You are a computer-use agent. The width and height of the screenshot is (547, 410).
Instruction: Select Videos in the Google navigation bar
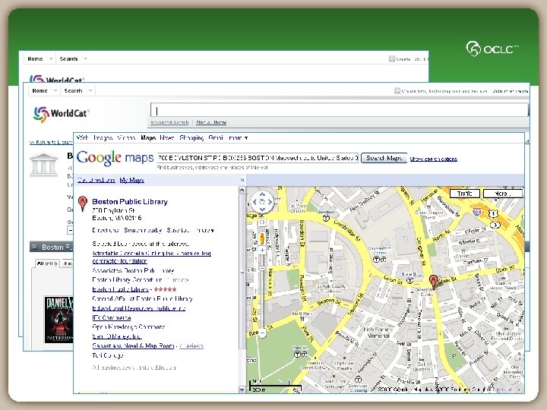tap(126, 137)
